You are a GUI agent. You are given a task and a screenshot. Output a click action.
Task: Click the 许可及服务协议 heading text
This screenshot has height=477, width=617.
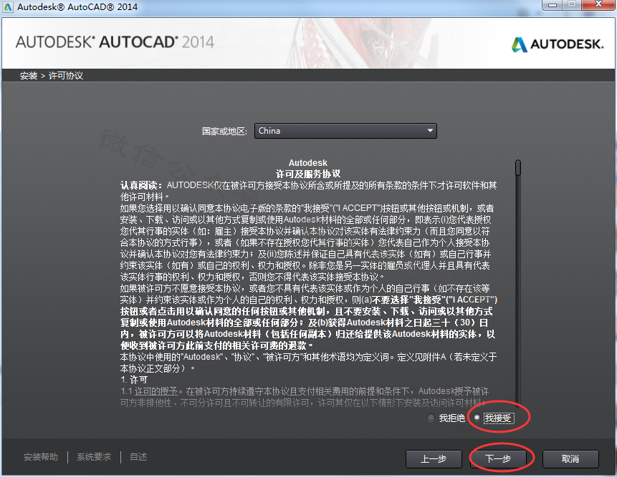(308, 174)
